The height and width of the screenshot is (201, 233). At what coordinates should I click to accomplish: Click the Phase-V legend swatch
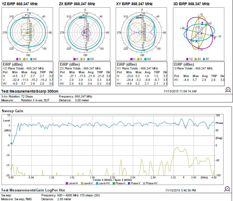(129, 183)
